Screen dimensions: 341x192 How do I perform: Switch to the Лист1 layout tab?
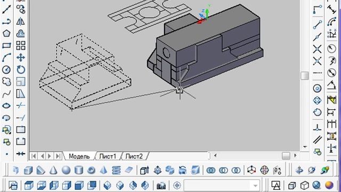click(108, 156)
